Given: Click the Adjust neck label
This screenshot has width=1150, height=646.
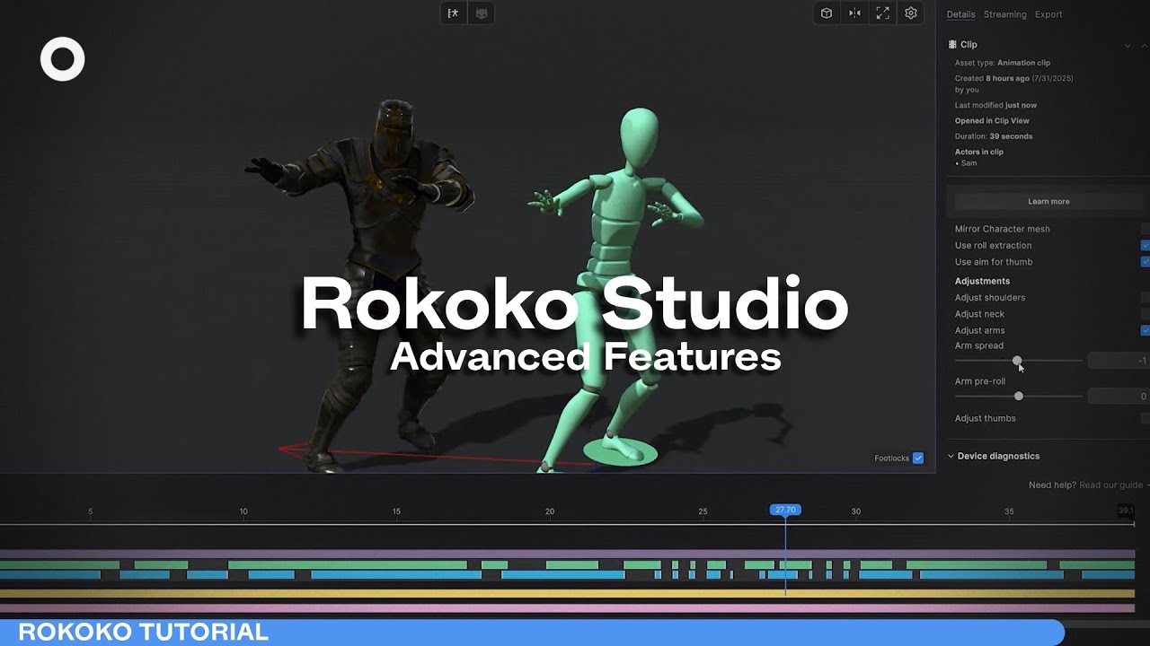Looking at the screenshot, I should [x=979, y=314].
